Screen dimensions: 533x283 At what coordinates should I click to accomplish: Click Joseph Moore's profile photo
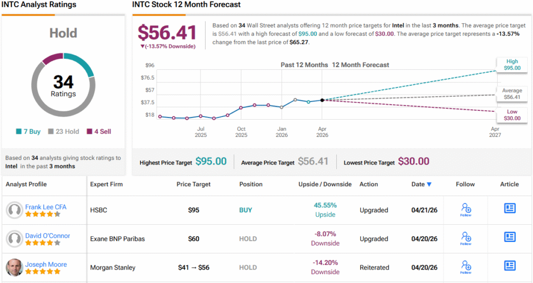14,267
